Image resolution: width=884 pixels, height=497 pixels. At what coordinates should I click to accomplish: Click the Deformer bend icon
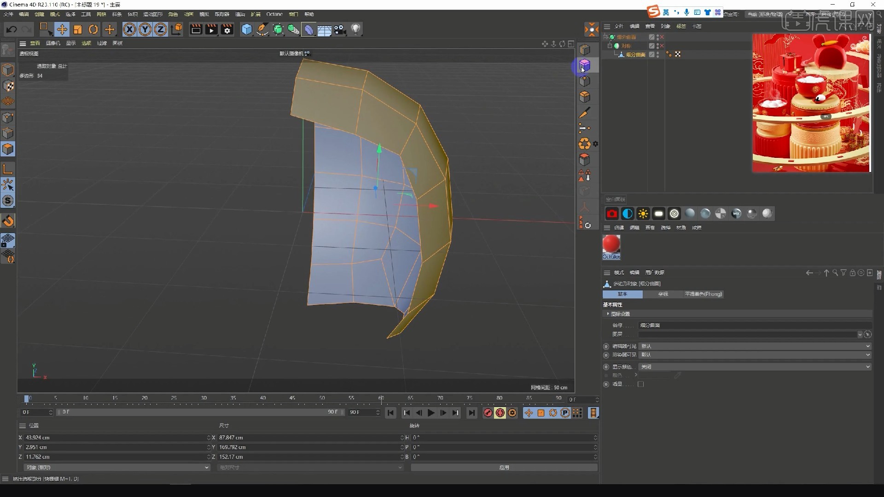click(x=309, y=30)
